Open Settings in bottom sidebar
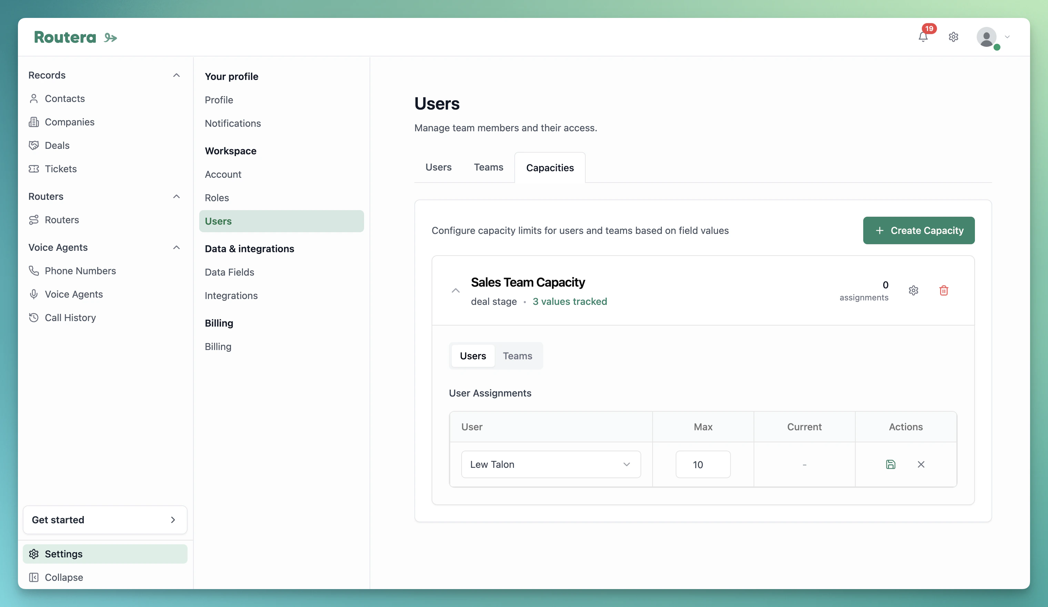 (x=105, y=554)
